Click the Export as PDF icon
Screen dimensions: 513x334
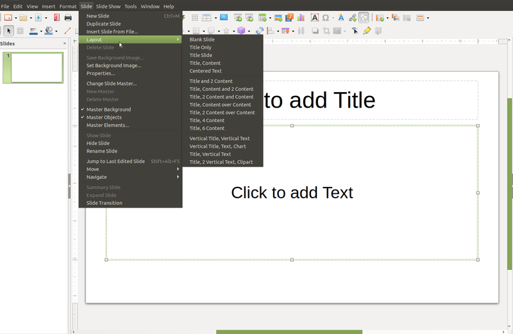pos(56,18)
